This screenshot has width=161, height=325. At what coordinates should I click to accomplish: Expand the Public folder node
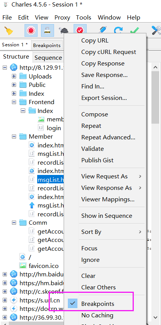(14, 85)
